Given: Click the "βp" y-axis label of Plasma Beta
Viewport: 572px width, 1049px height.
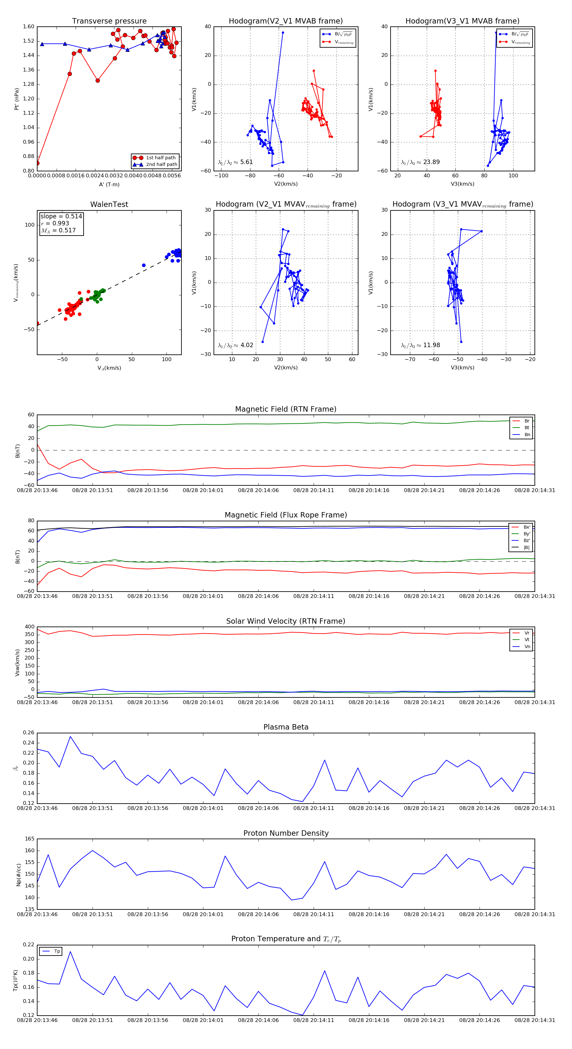Looking at the screenshot, I should (16, 768).
